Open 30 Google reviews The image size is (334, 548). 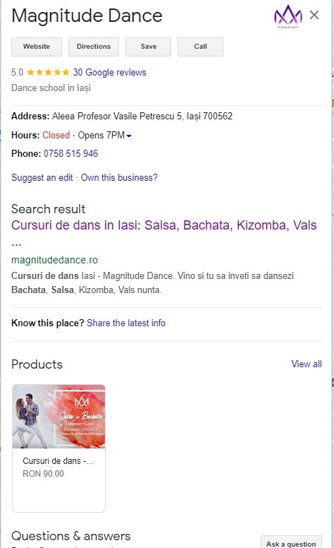point(109,72)
